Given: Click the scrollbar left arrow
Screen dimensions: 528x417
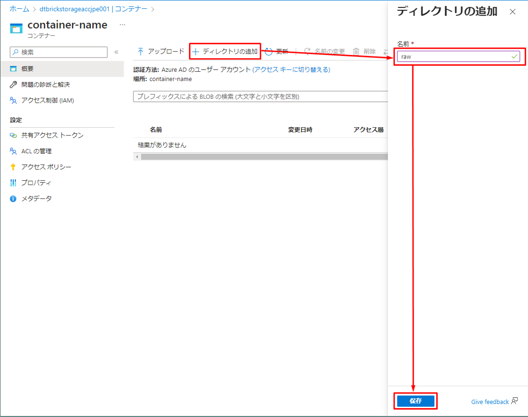Looking at the screenshot, I should [x=137, y=157].
